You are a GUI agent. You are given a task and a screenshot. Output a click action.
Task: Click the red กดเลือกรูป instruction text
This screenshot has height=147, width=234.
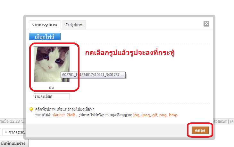coord(130,53)
